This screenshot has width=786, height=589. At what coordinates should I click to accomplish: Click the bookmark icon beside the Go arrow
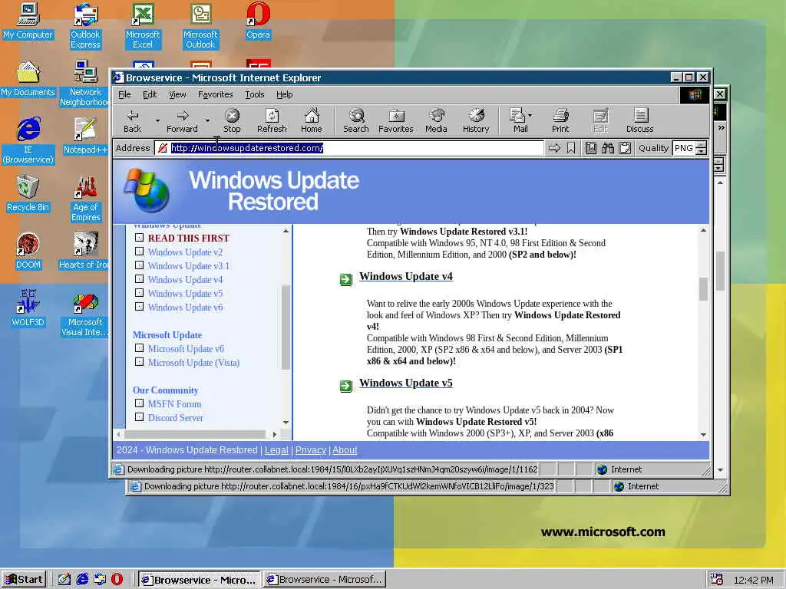coord(571,148)
